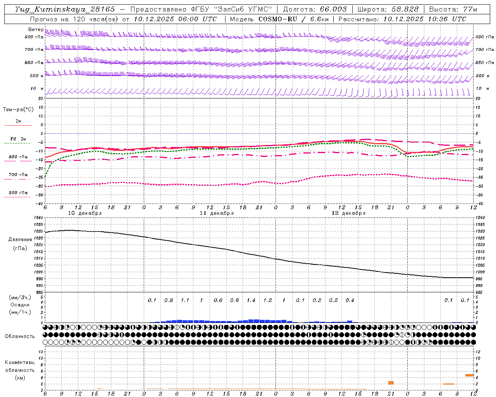The image size is (496, 397).
Task: Click the tallest orange convective bar near 5 km
Action: [x=469, y=375]
